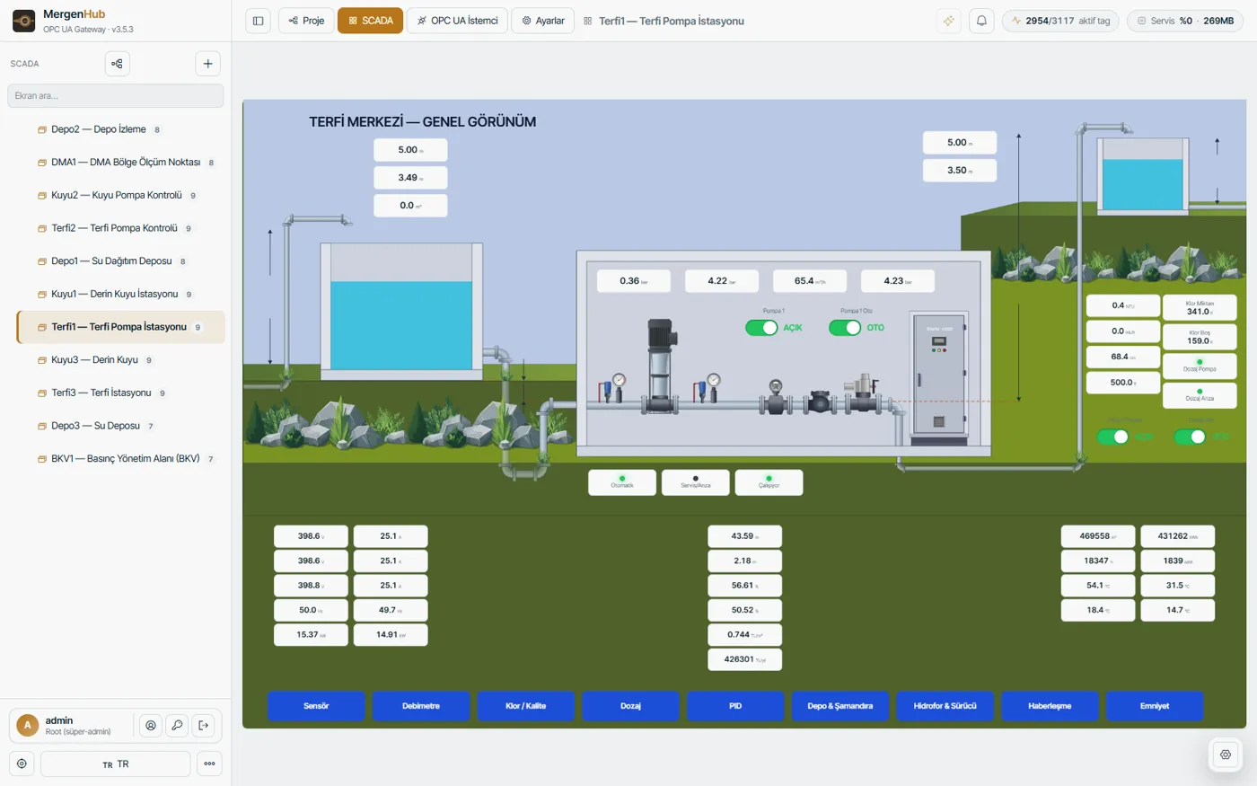Toggle the dosing pump AÇIK switch
The width and height of the screenshot is (1257, 786).
coord(1113,437)
